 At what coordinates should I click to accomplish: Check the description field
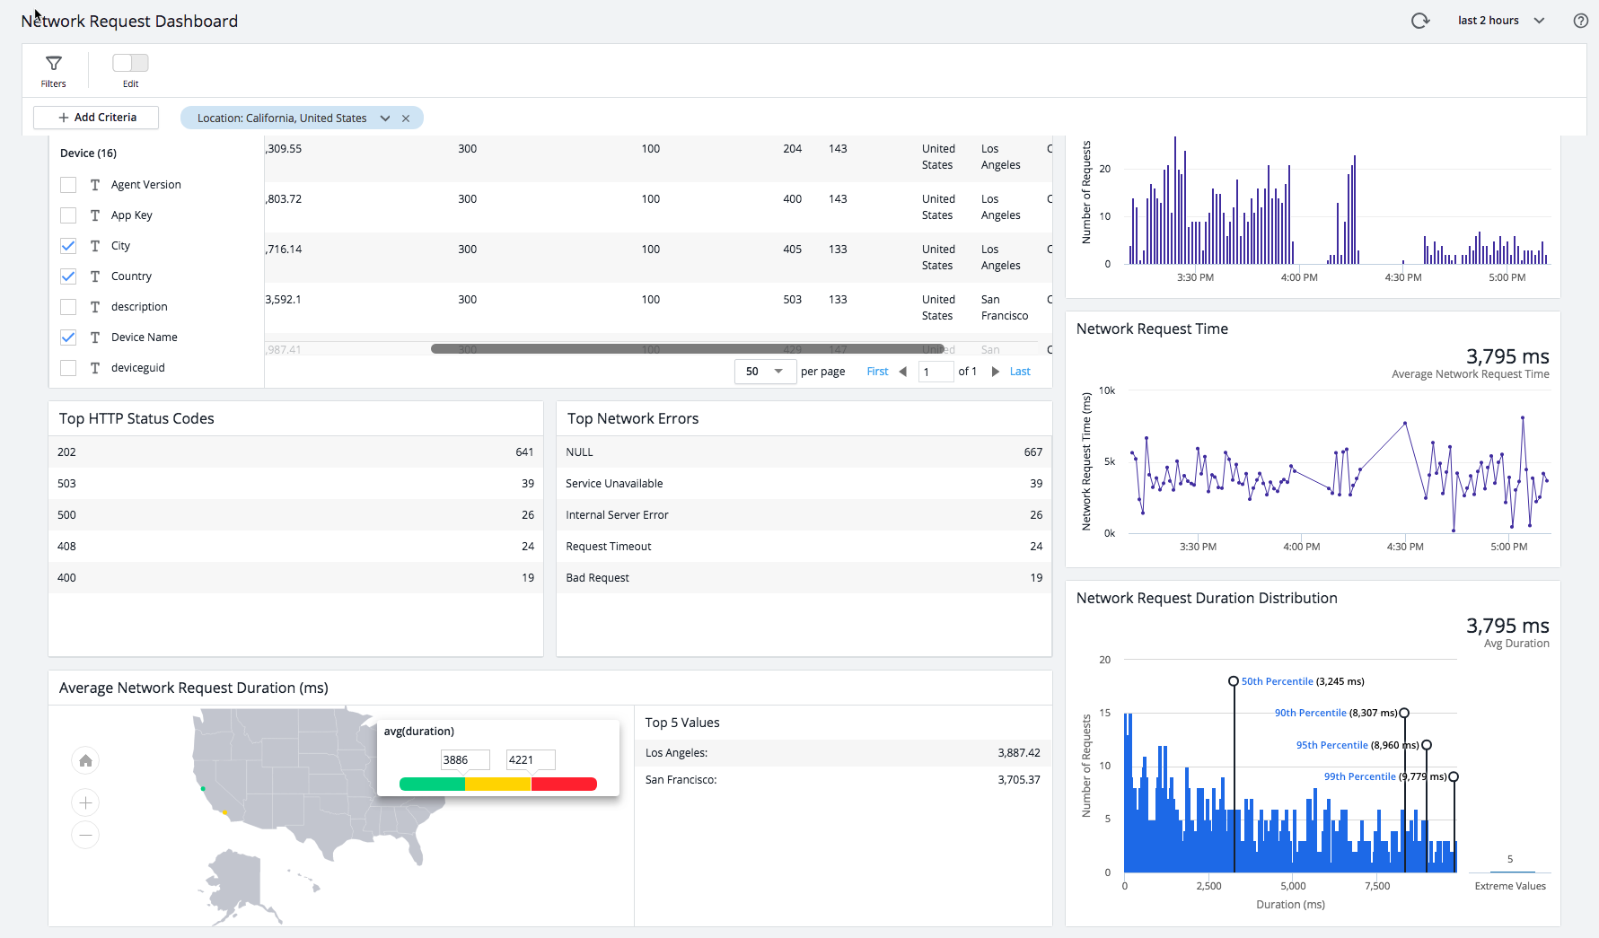point(68,307)
